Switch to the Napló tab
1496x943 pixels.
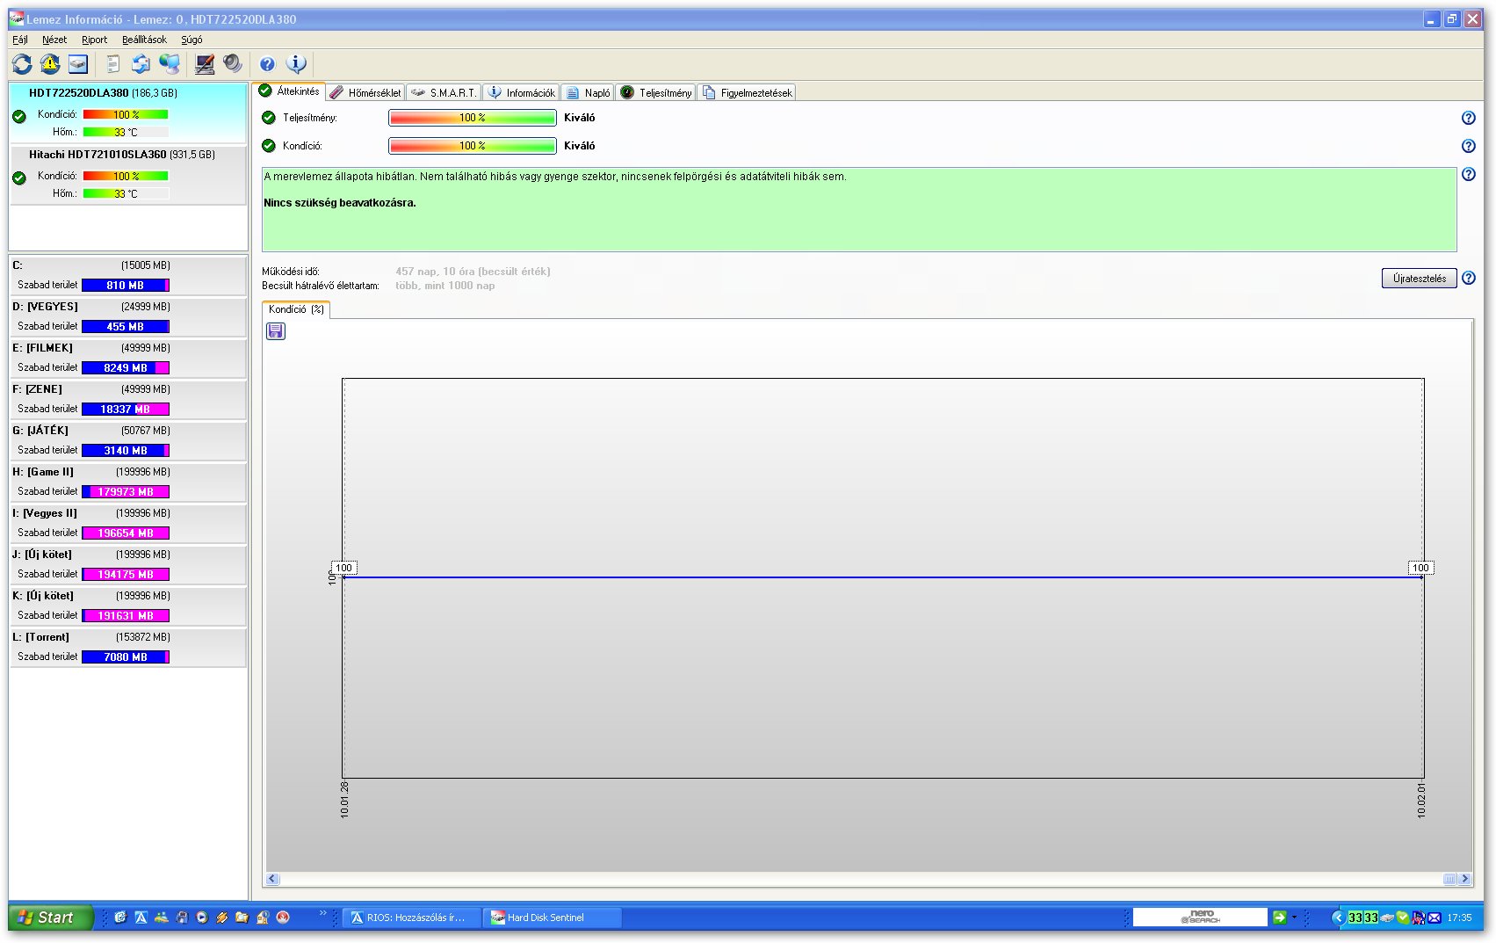pos(588,92)
